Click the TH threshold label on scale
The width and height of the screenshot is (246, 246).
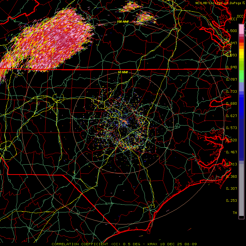point(235,213)
